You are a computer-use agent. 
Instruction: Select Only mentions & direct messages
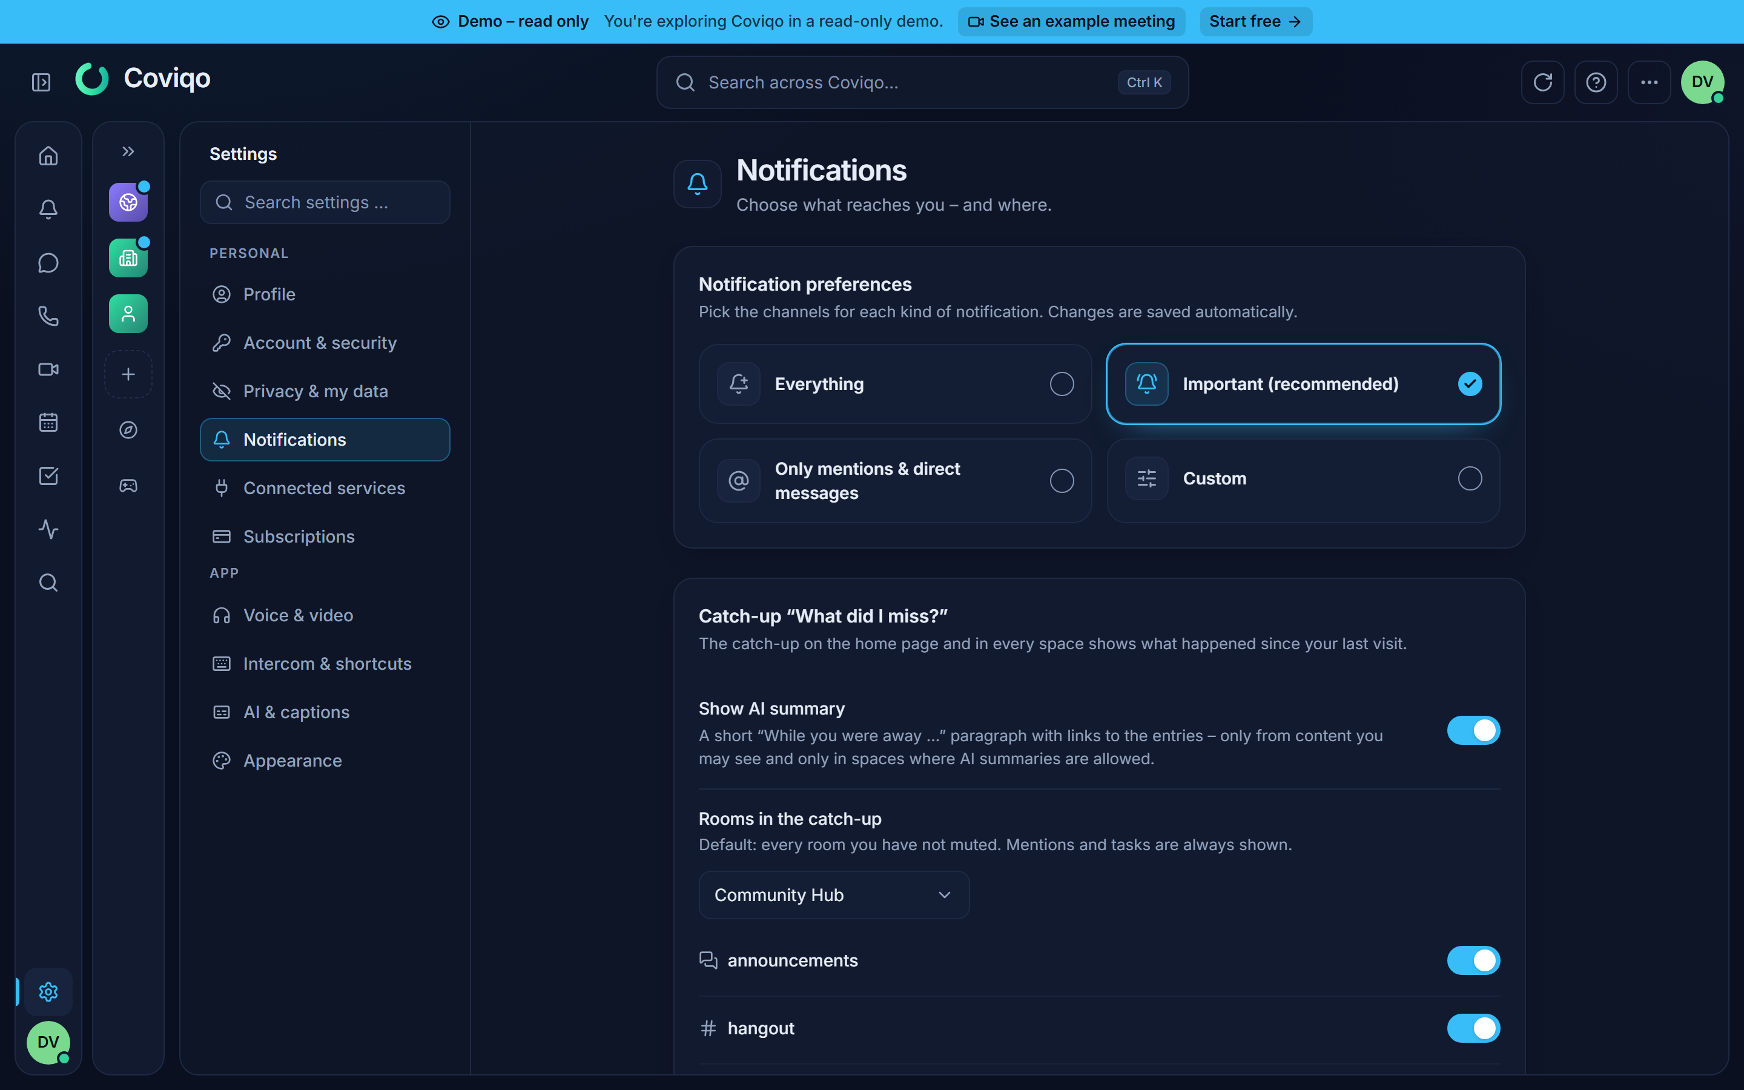click(895, 480)
